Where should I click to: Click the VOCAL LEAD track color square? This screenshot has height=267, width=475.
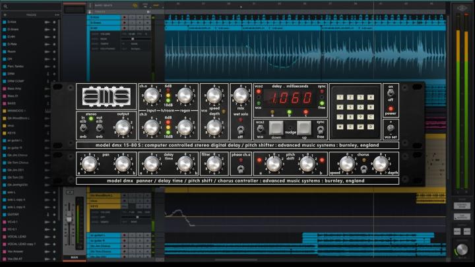tap(4, 237)
